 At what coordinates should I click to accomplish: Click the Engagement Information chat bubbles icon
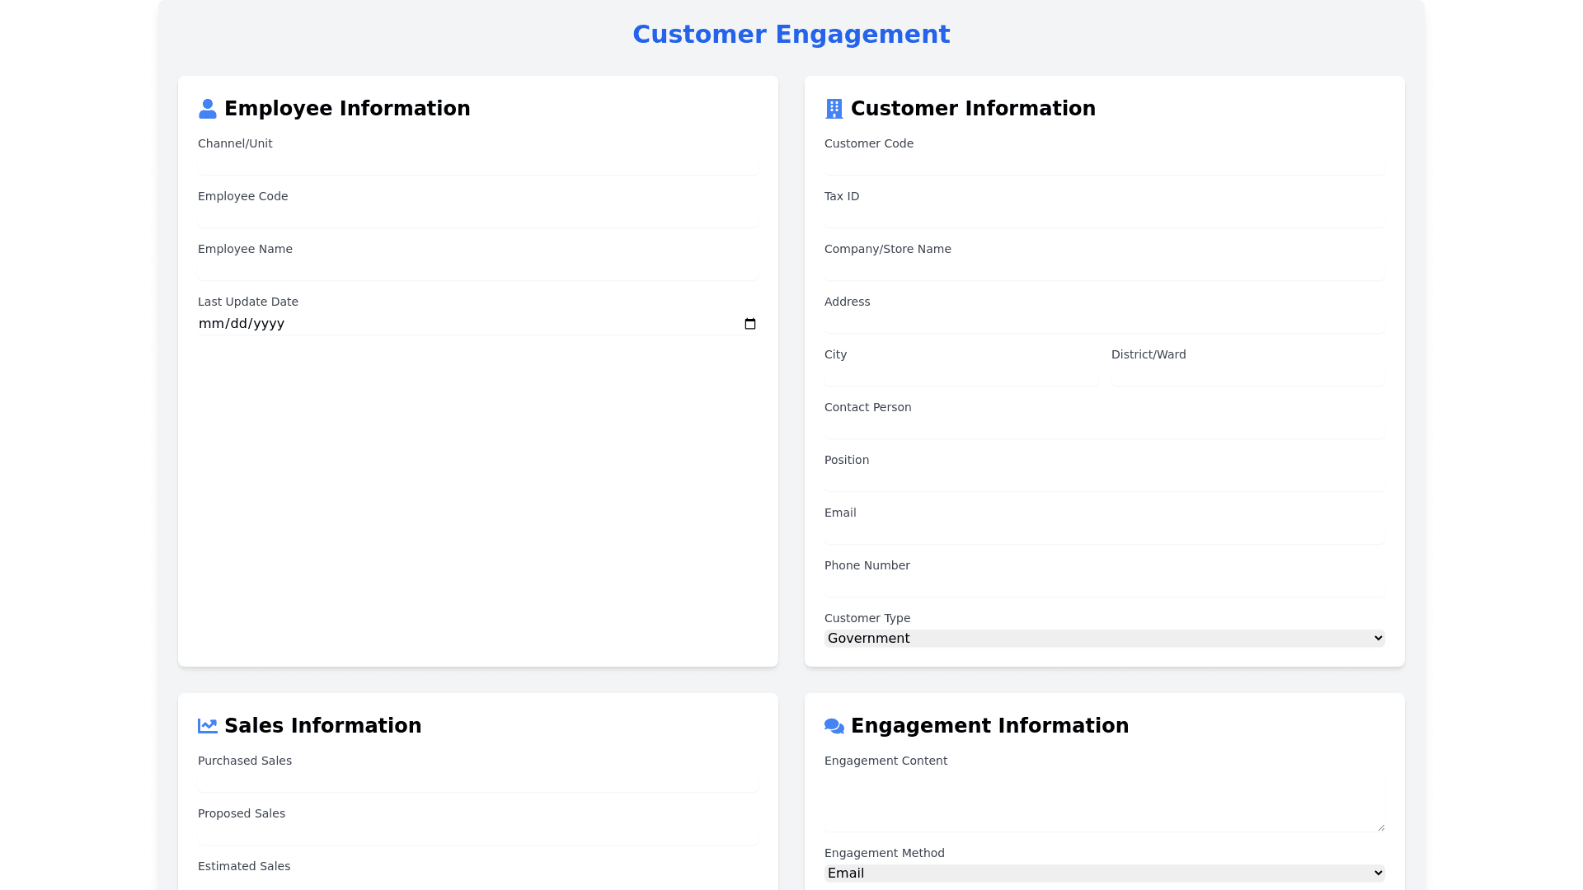point(834,726)
